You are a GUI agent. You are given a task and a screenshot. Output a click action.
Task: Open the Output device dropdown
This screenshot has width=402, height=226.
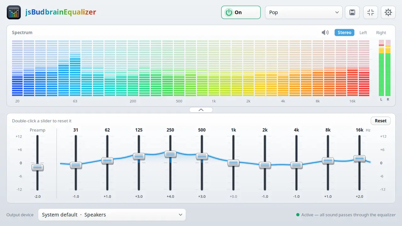(112, 215)
